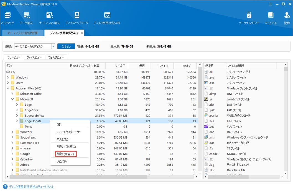Open the バックアップ tool in the toolbar
Image resolution: width=293 pixels, height=192 pixels.
click(x=7, y=18)
